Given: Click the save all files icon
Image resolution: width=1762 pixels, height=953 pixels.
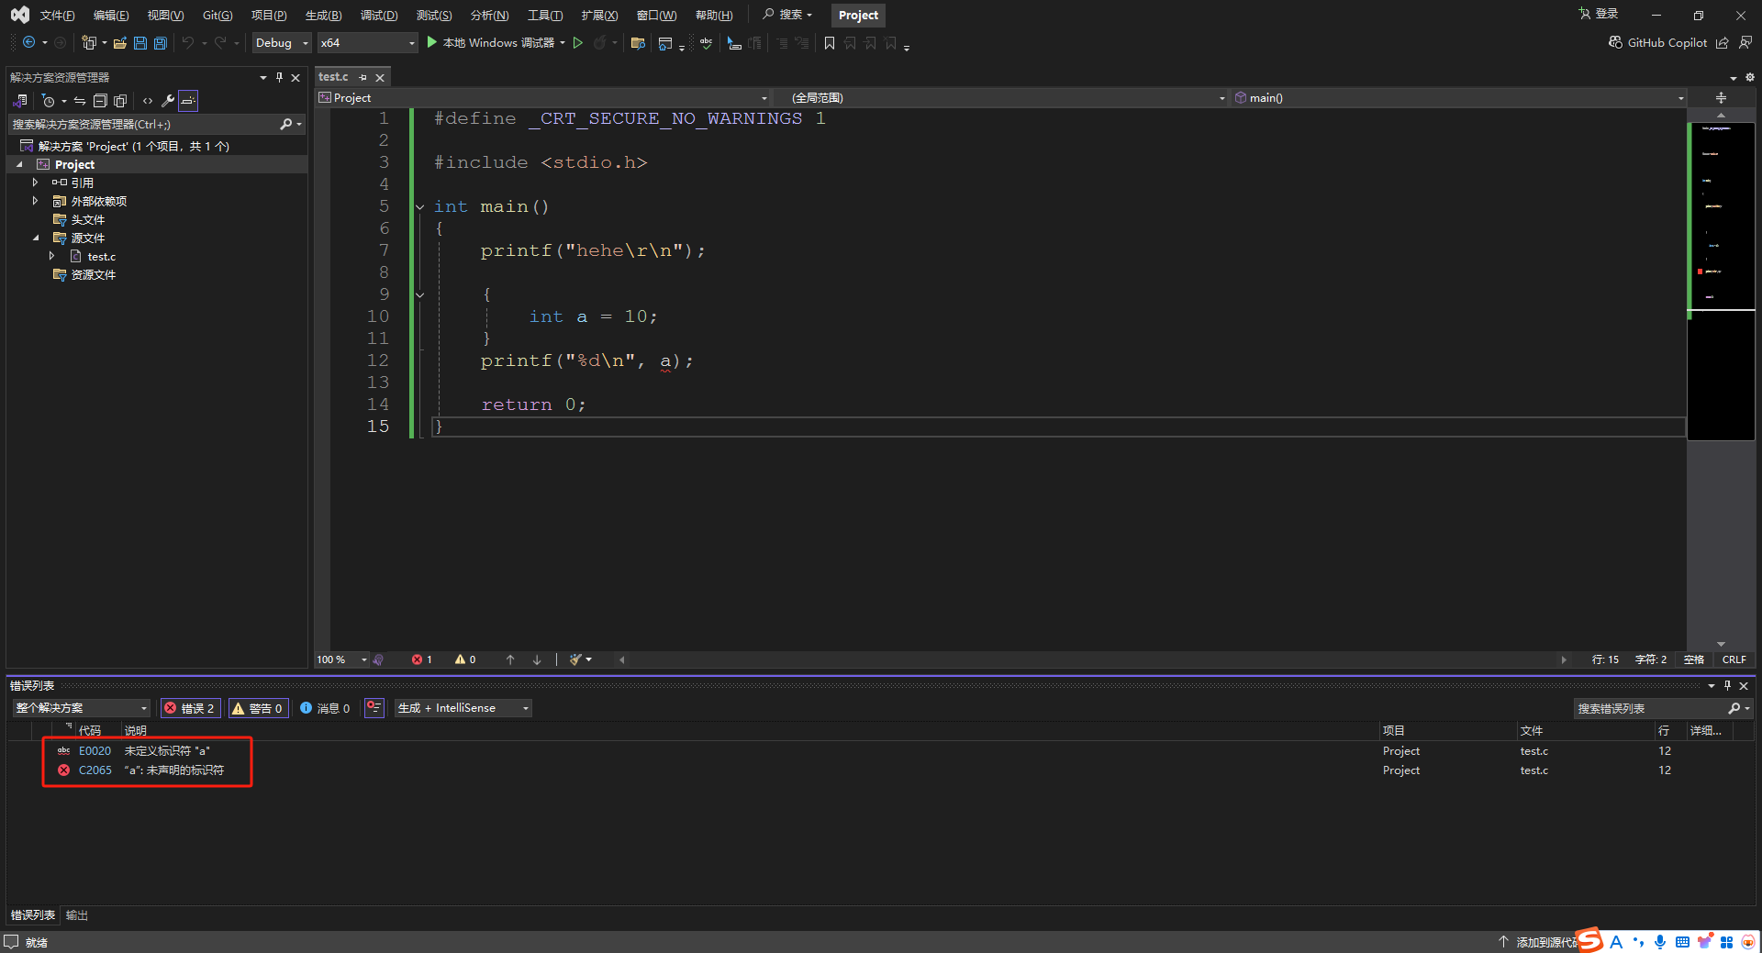Looking at the screenshot, I should (x=161, y=42).
